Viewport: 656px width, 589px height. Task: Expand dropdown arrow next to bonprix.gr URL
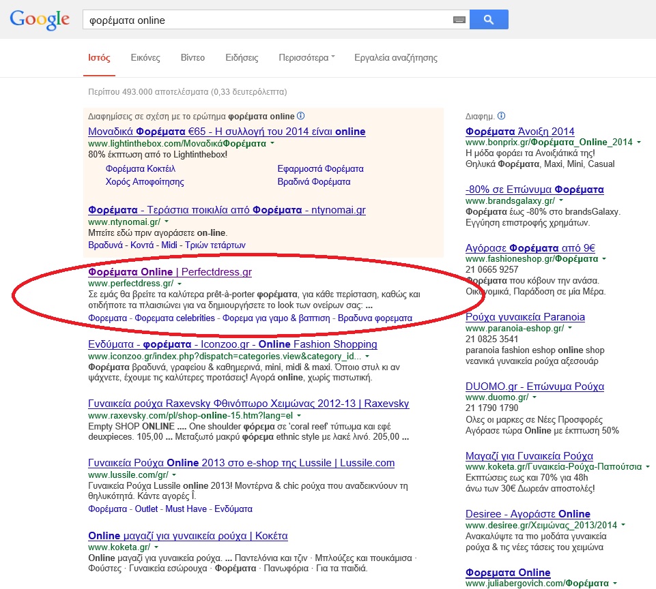point(639,142)
